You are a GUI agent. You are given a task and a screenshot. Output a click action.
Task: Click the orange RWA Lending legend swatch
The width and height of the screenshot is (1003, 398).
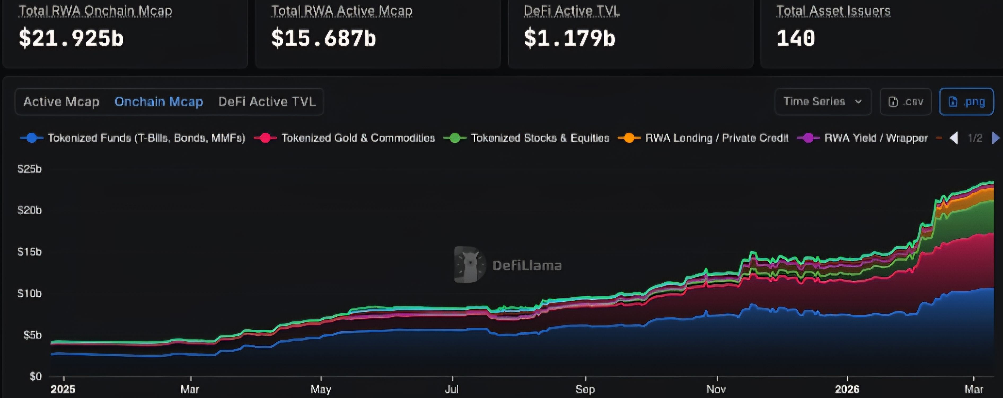coord(629,138)
